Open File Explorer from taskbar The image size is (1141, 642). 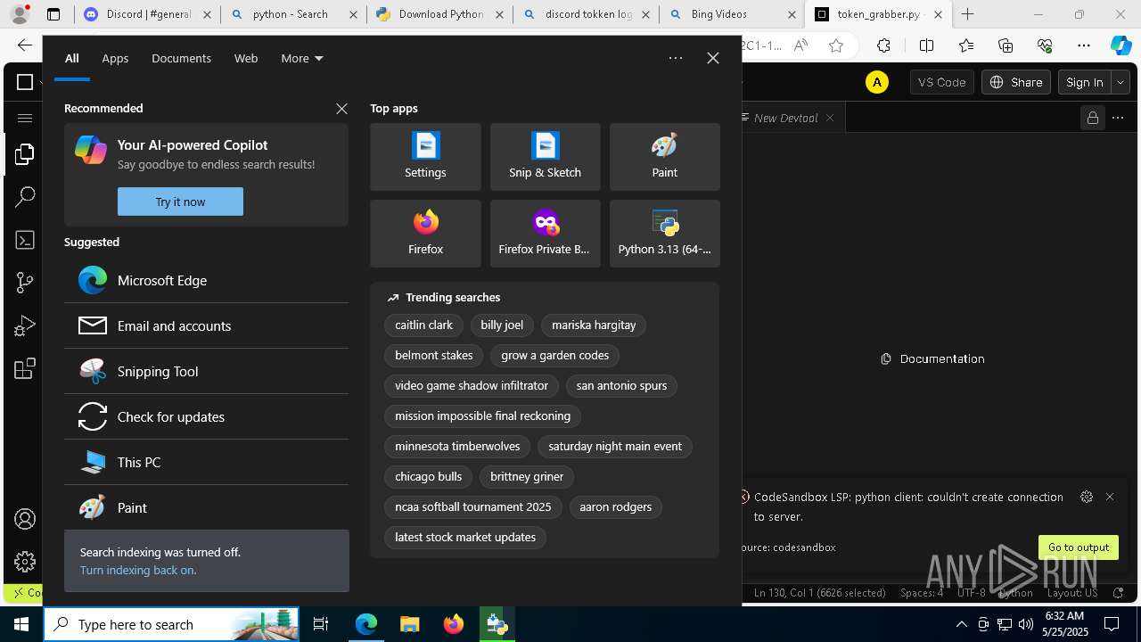409,624
